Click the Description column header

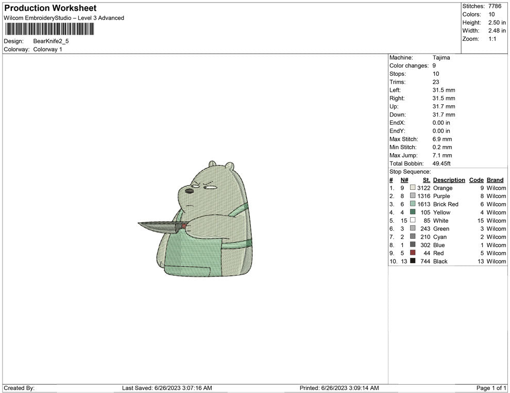tap(449, 180)
